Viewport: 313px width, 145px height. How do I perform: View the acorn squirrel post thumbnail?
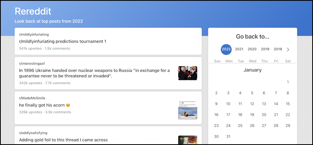pos(188,110)
